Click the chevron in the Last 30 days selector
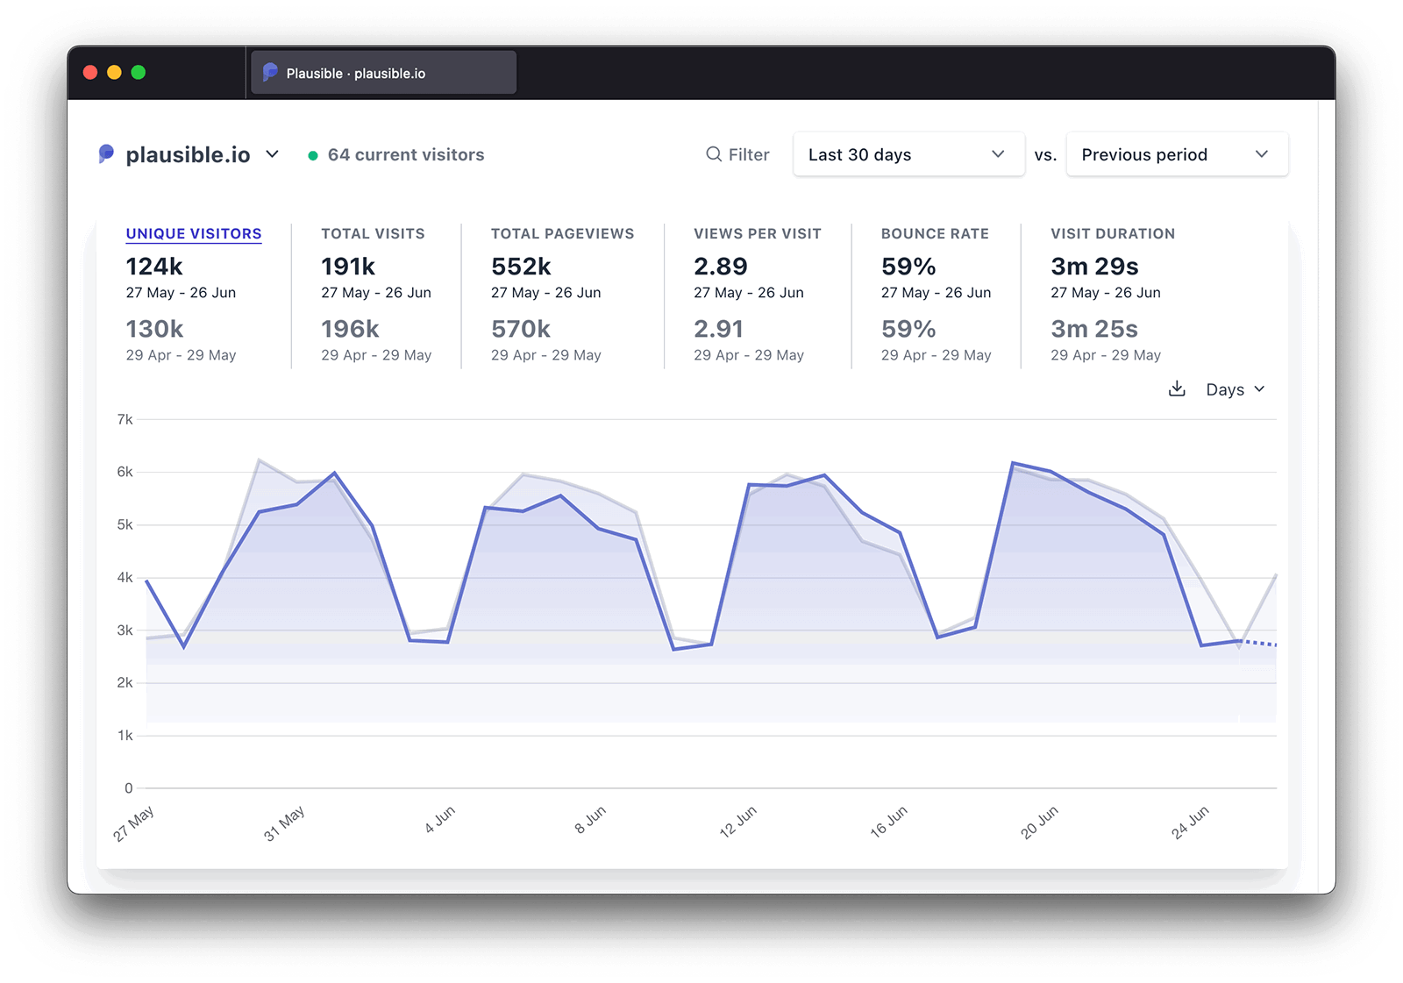The image size is (1403, 983). click(x=998, y=153)
